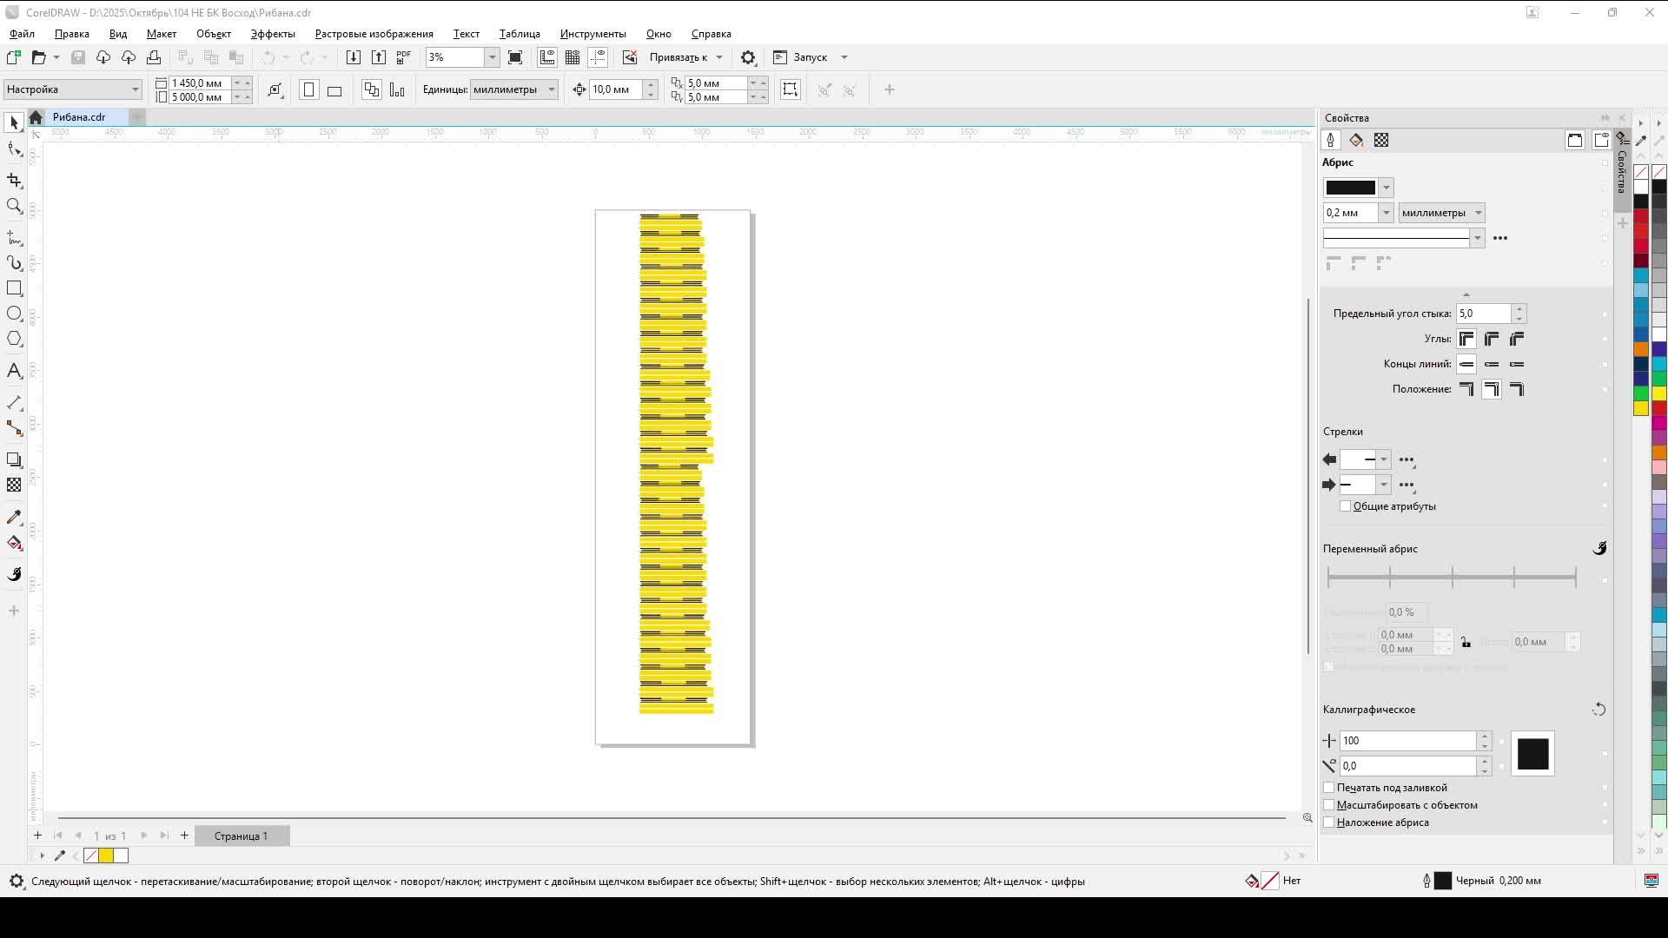1668x938 pixels.
Task: Enable 'Печатать под заливкой' option
Action: click(x=1330, y=788)
